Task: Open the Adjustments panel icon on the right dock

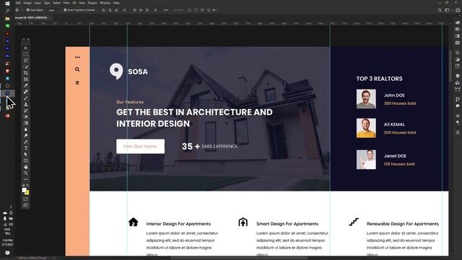Action: point(457,59)
